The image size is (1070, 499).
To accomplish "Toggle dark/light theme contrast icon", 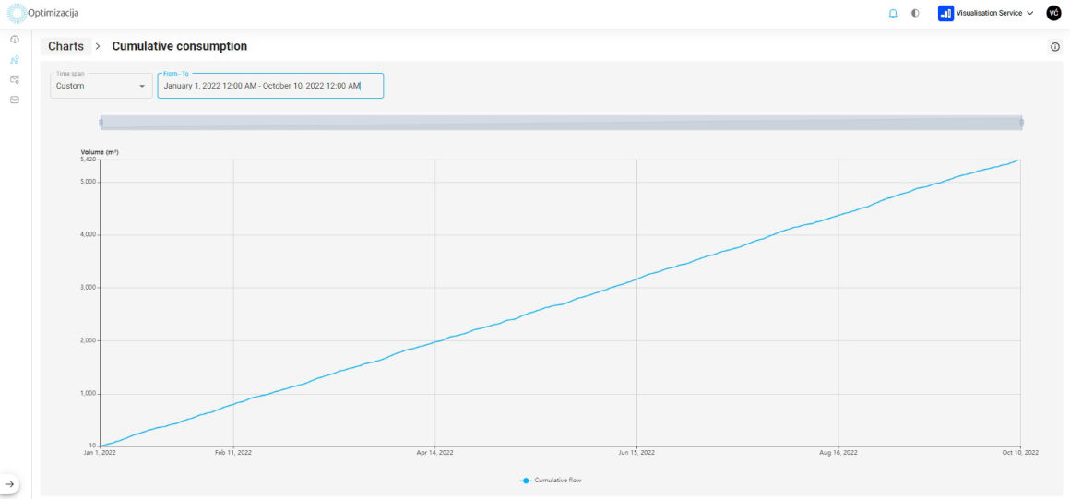I will coord(915,13).
